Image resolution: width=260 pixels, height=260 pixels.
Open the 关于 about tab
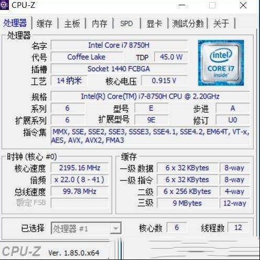click(221, 23)
